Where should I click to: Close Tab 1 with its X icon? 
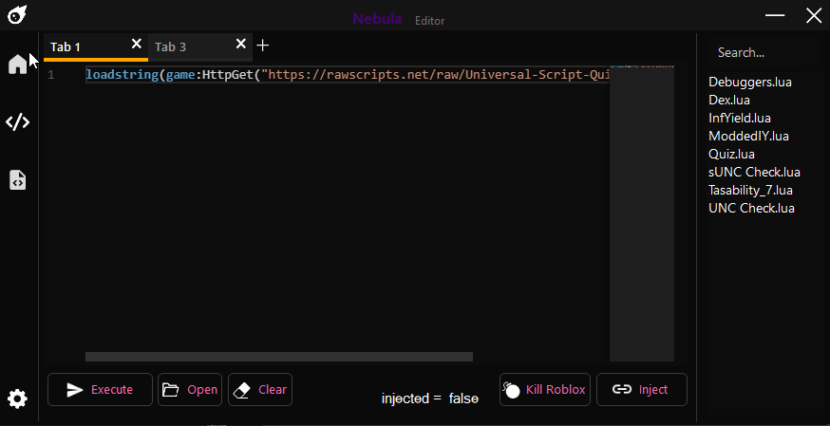(x=136, y=45)
